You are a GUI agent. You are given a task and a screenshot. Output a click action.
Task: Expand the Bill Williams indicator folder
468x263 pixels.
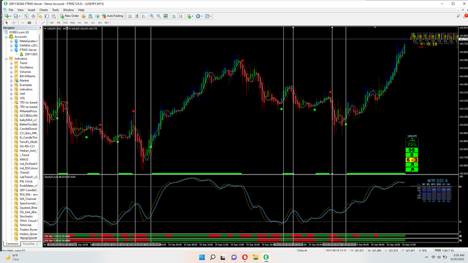[x=12, y=76]
